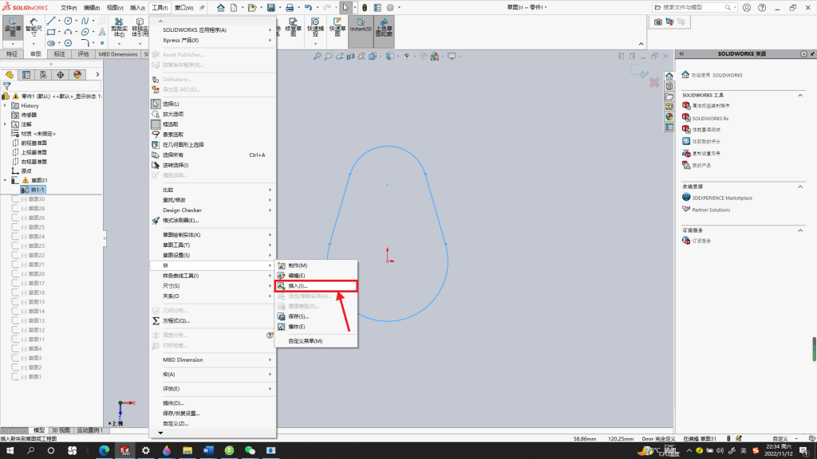Choose the line sketch tool icon
The image size is (817, 459).
pos(51,21)
